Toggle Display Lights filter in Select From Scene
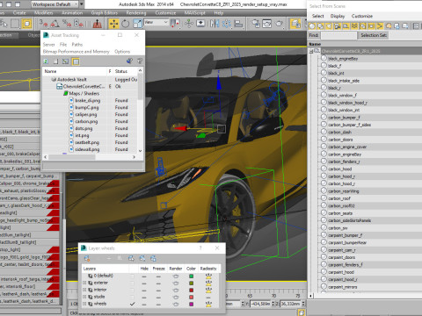The width and height of the screenshot is (422, 316). 329,26
